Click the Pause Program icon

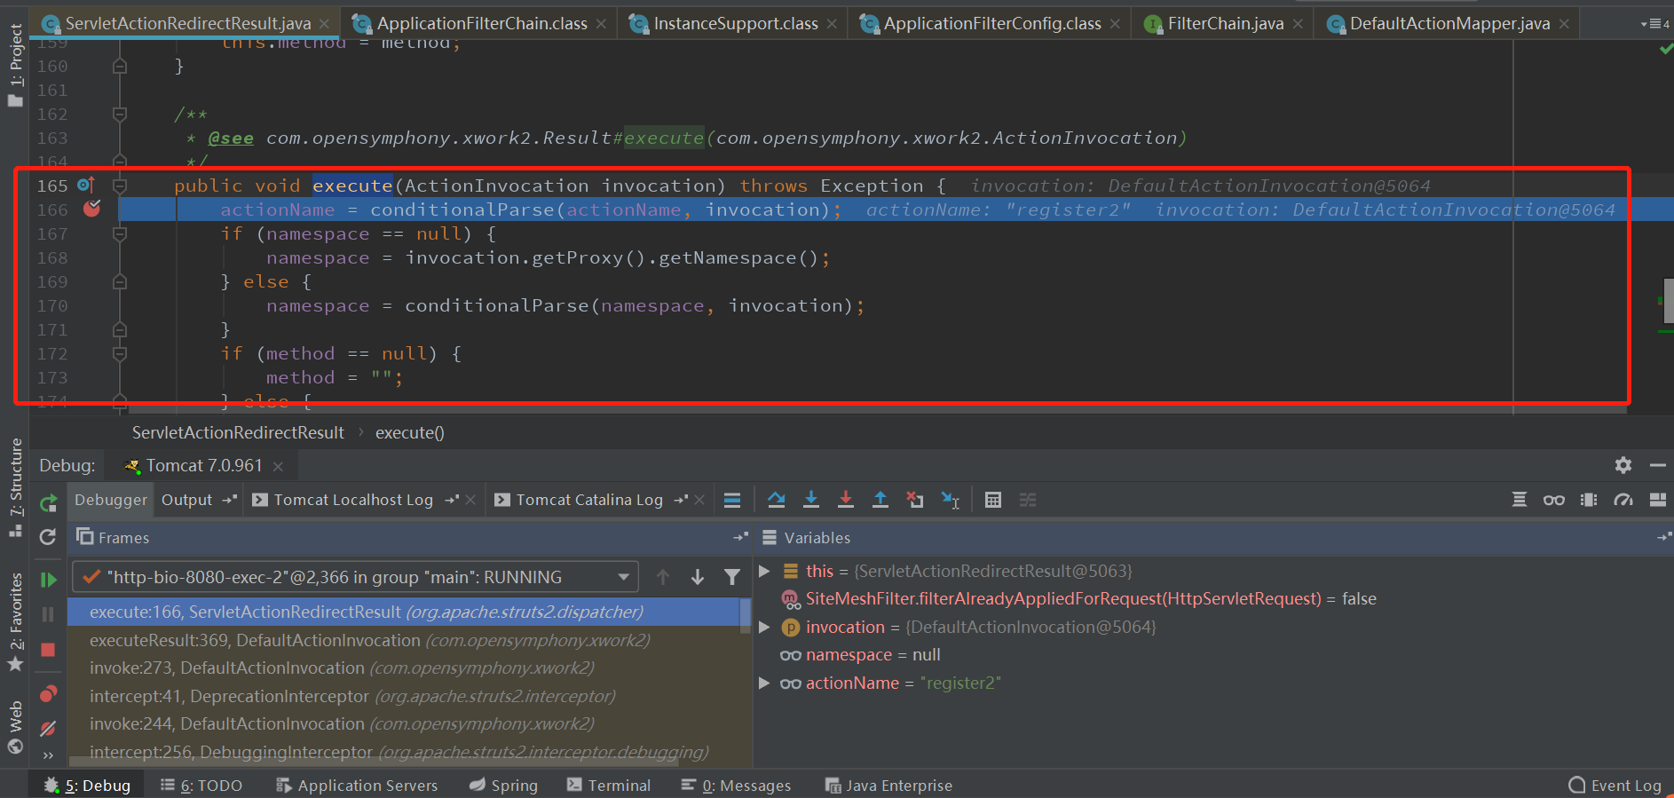tap(48, 614)
